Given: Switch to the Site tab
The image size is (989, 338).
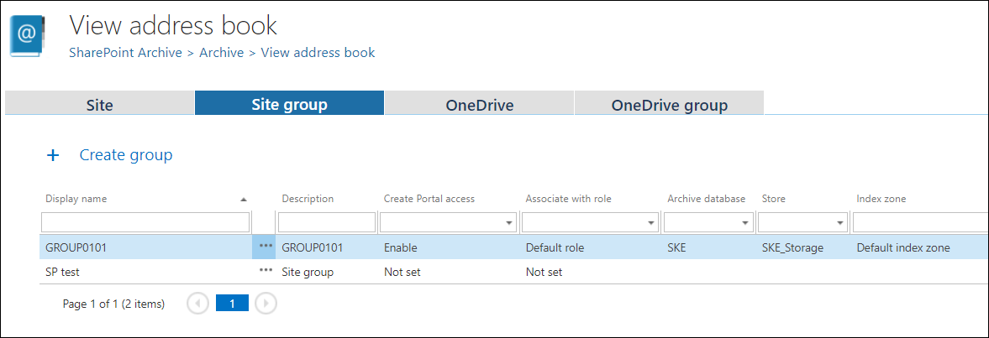Looking at the screenshot, I should click(x=99, y=105).
